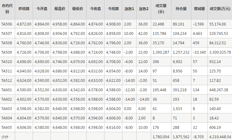Select TA512 涨跌1 value -14.00
Screen dimensions: 232x140
pyautogui.click(x=129, y=81)
